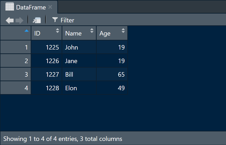
Task: Select the cell containing Elon
Action: [79, 88]
